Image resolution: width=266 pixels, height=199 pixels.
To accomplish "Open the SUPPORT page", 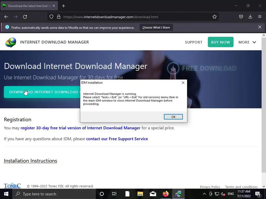I will pyautogui.click(x=194, y=42).
